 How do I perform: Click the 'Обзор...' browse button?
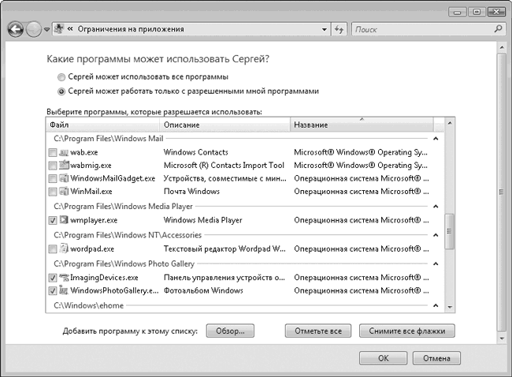tap(231, 330)
